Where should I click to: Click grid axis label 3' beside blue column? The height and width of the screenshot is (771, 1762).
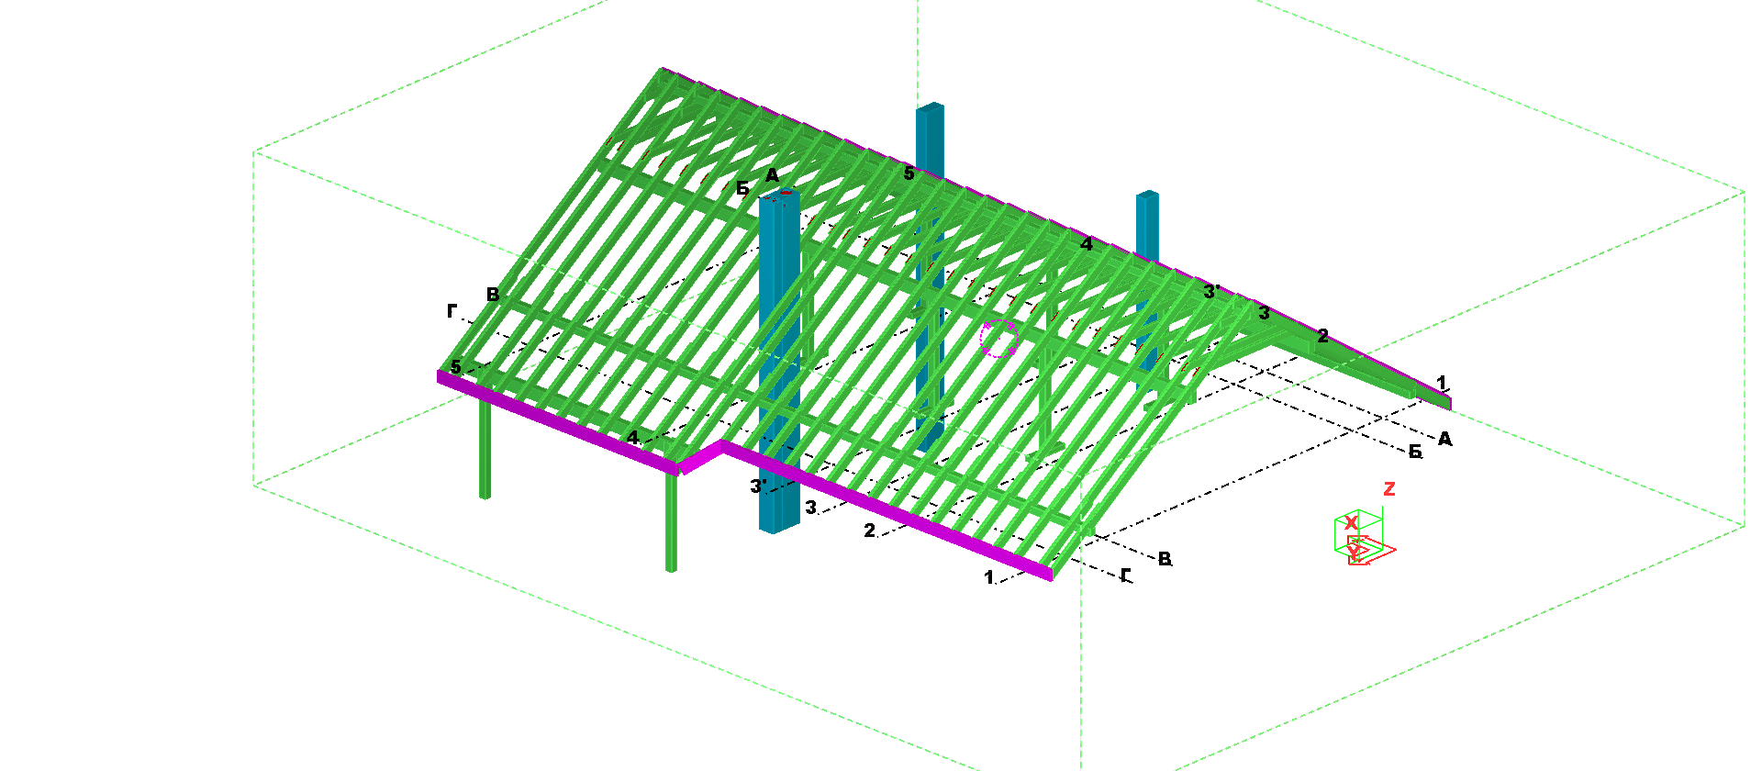(x=758, y=486)
